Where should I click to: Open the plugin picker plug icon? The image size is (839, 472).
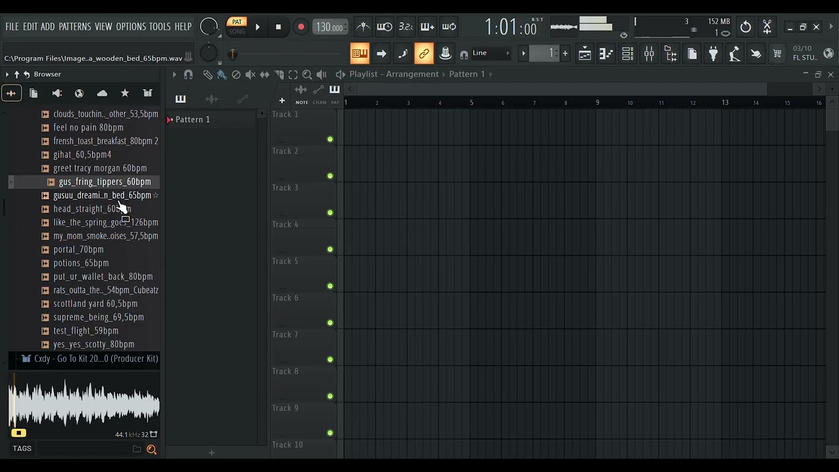pos(713,54)
